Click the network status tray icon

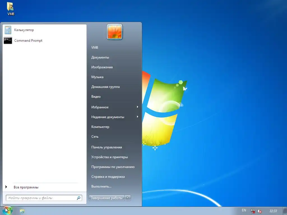253,211
